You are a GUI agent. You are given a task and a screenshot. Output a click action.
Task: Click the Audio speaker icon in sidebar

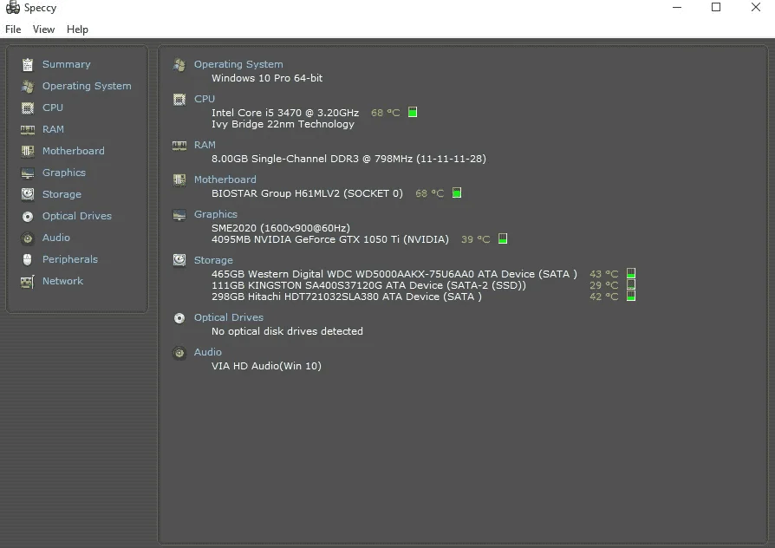(28, 238)
